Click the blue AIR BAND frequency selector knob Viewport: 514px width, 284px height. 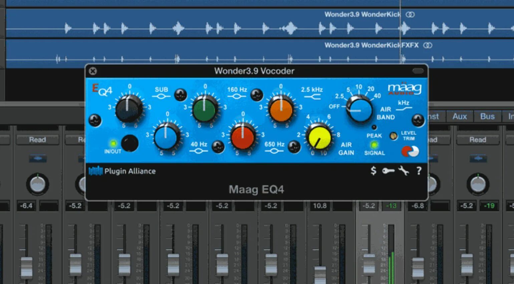point(359,109)
